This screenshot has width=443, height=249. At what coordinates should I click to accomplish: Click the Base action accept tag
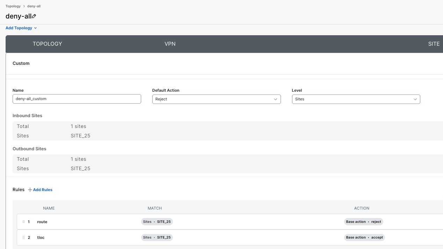pos(364,237)
